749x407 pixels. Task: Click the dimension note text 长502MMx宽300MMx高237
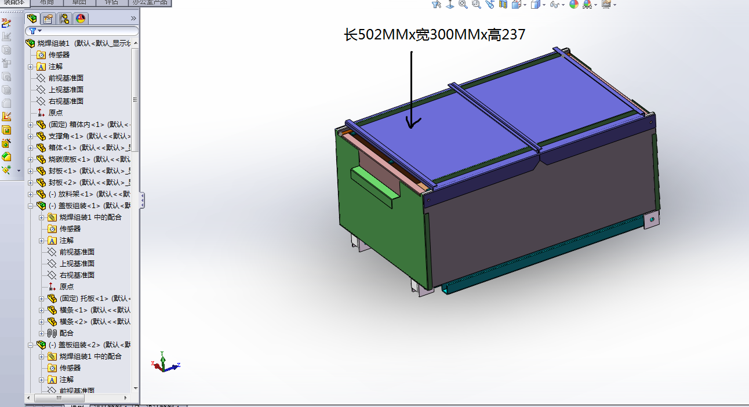(x=435, y=35)
